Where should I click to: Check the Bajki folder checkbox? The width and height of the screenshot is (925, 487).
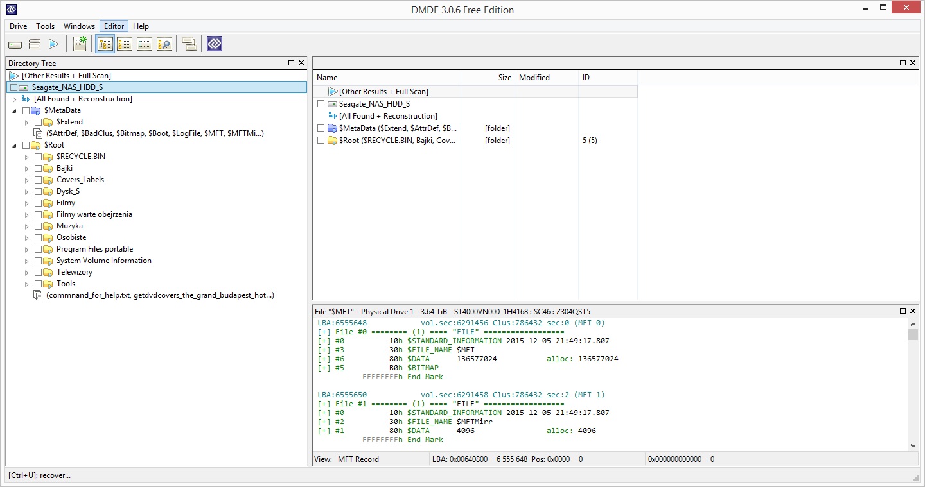click(x=39, y=168)
